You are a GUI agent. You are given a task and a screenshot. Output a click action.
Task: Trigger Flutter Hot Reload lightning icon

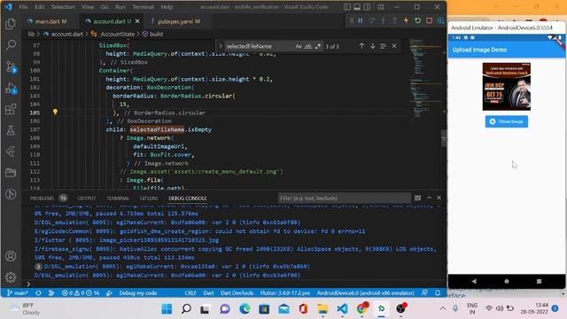(x=406, y=21)
